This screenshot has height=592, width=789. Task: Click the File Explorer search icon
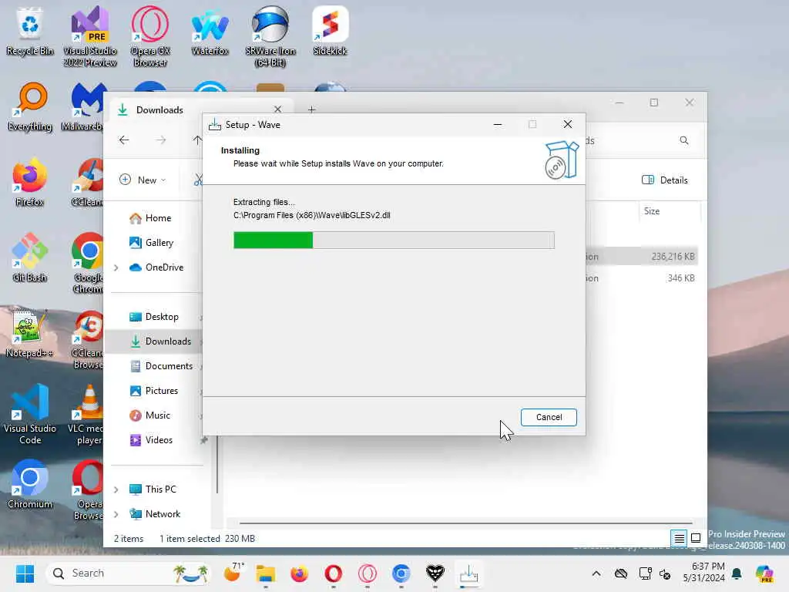(684, 140)
